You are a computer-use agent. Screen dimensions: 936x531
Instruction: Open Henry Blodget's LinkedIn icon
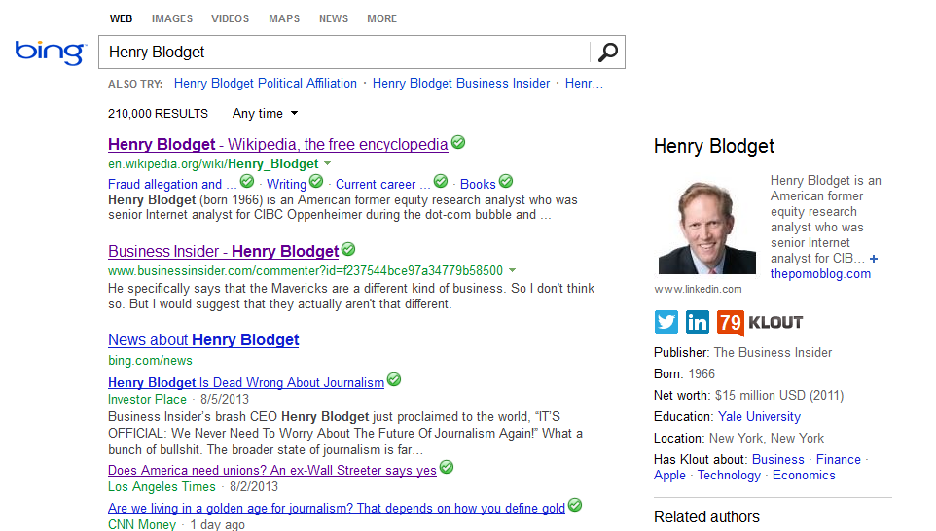(x=698, y=322)
